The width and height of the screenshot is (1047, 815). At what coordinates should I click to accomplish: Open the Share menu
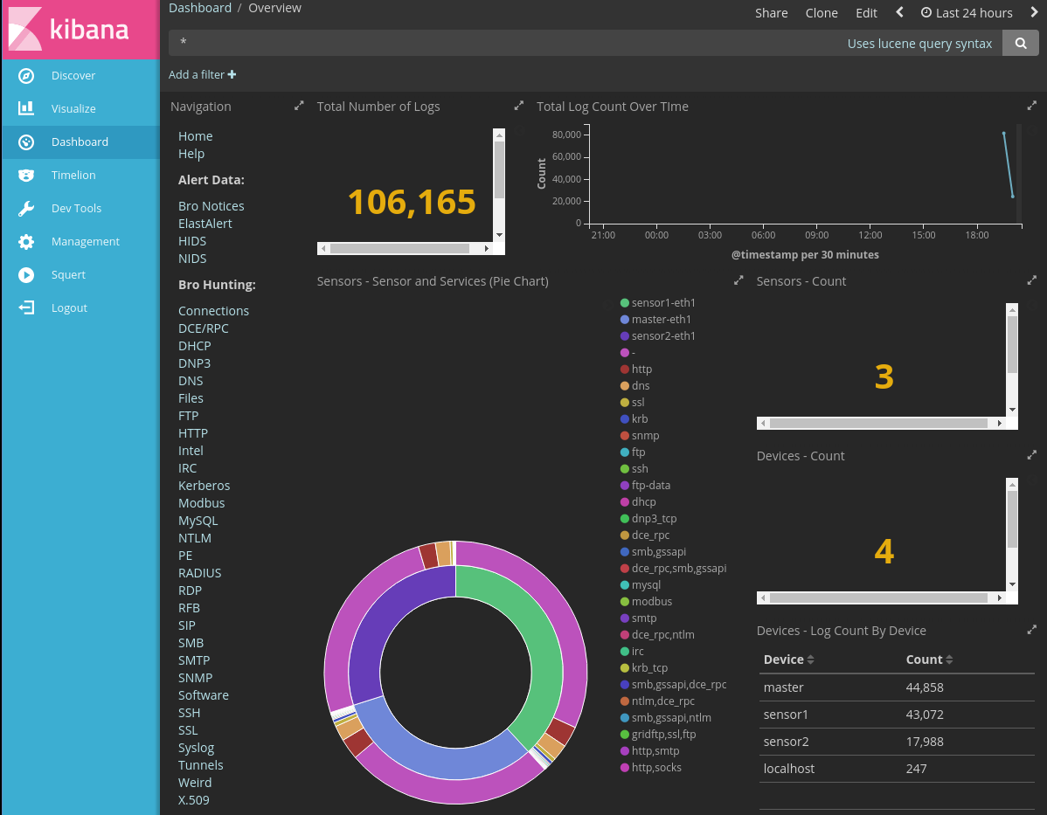tap(771, 13)
